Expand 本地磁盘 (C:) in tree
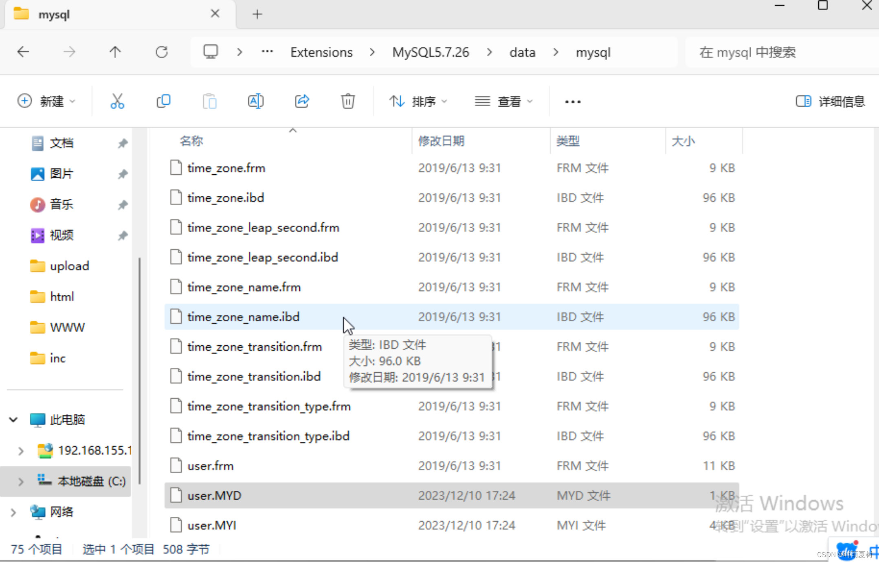 21,482
